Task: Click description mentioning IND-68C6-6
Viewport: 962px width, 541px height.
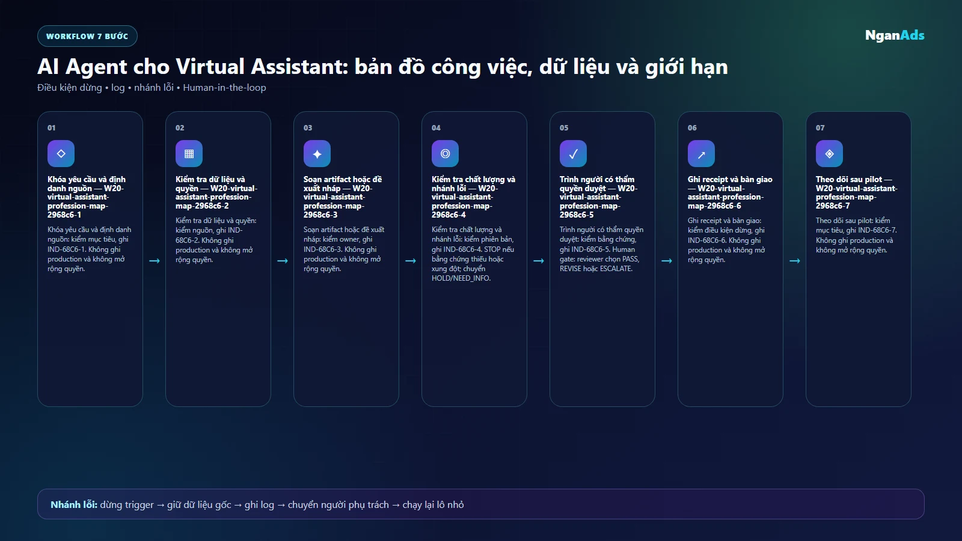Action: (727, 240)
